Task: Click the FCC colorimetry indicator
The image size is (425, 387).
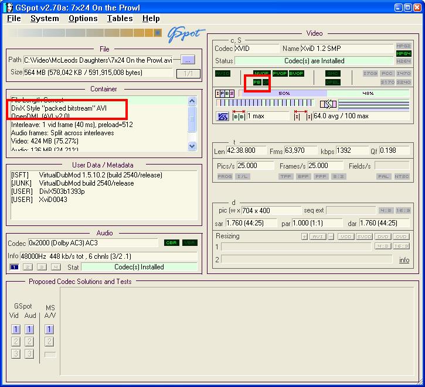Action: coord(387,73)
